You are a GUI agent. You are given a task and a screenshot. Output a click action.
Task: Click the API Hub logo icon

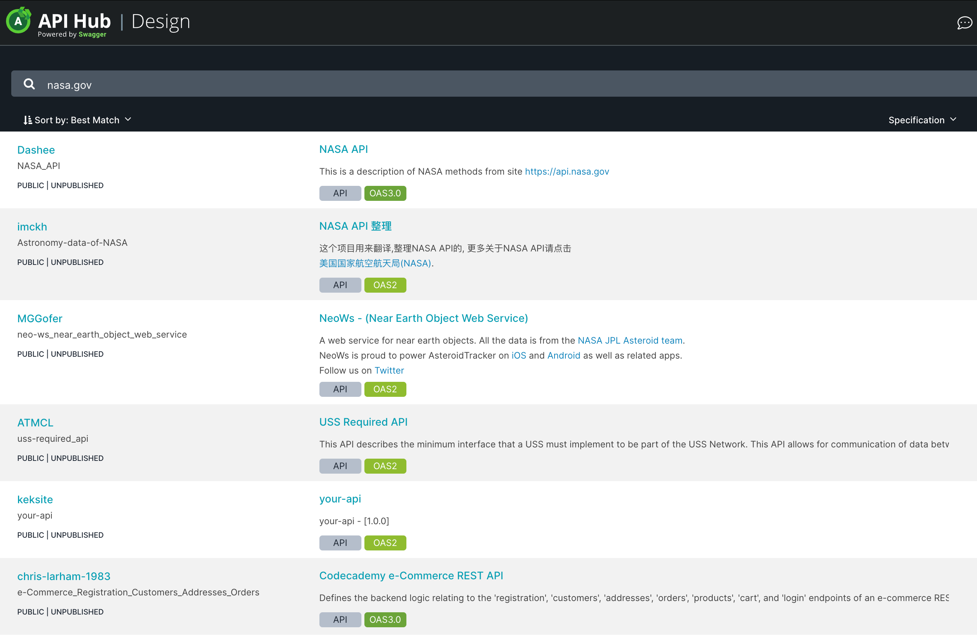pyautogui.click(x=18, y=21)
